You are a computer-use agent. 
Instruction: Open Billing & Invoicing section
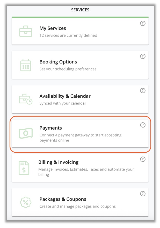click(x=59, y=162)
